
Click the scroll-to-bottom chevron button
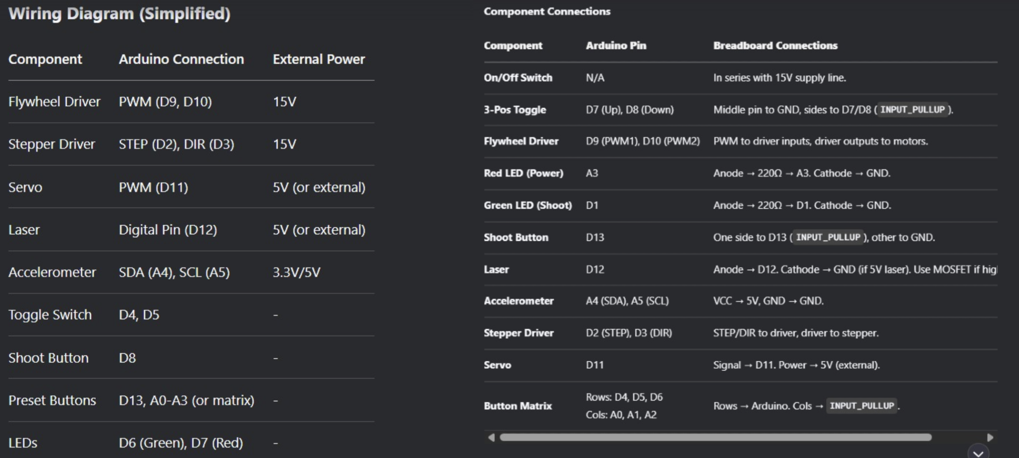[x=978, y=453]
